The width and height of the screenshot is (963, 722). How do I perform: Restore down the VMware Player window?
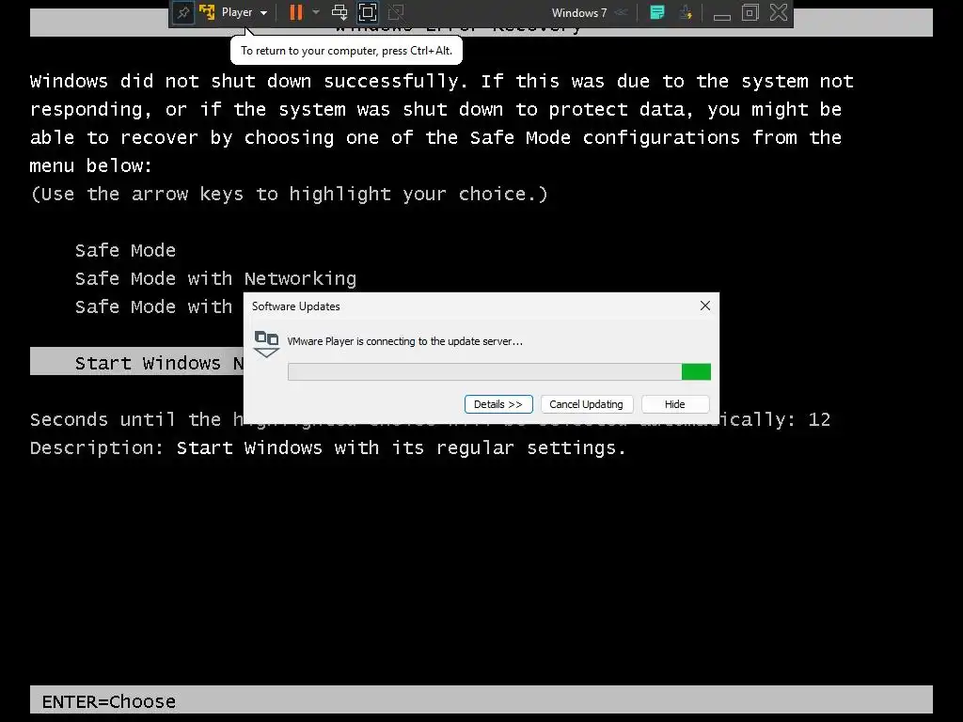tap(750, 12)
